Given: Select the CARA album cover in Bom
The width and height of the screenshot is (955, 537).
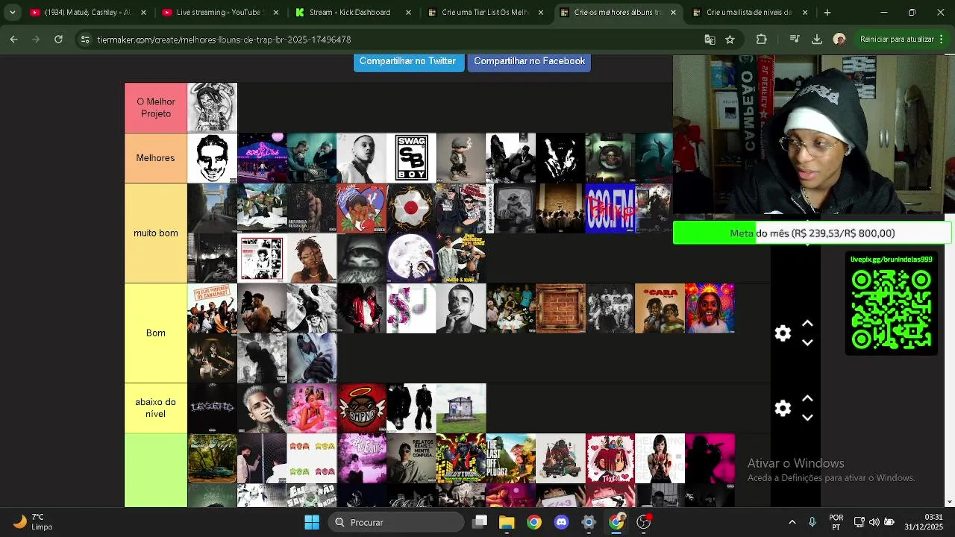Looking at the screenshot, I should (660, 308).
